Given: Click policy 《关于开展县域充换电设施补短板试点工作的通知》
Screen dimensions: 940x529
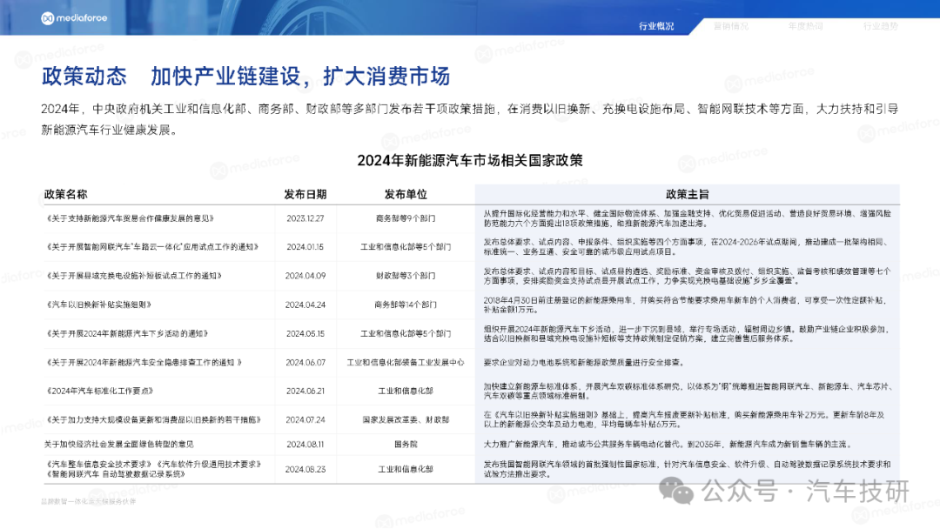Looking at the screenshot, I should (x=134, y=276).
